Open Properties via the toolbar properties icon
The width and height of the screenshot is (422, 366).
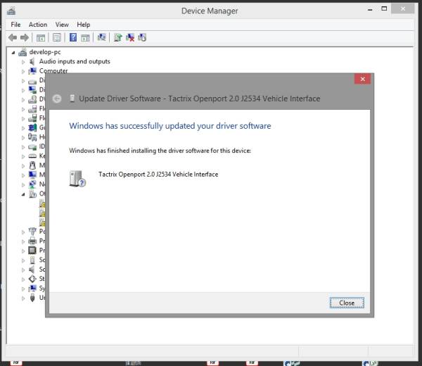pyautogui.click(x=57, y=38)
